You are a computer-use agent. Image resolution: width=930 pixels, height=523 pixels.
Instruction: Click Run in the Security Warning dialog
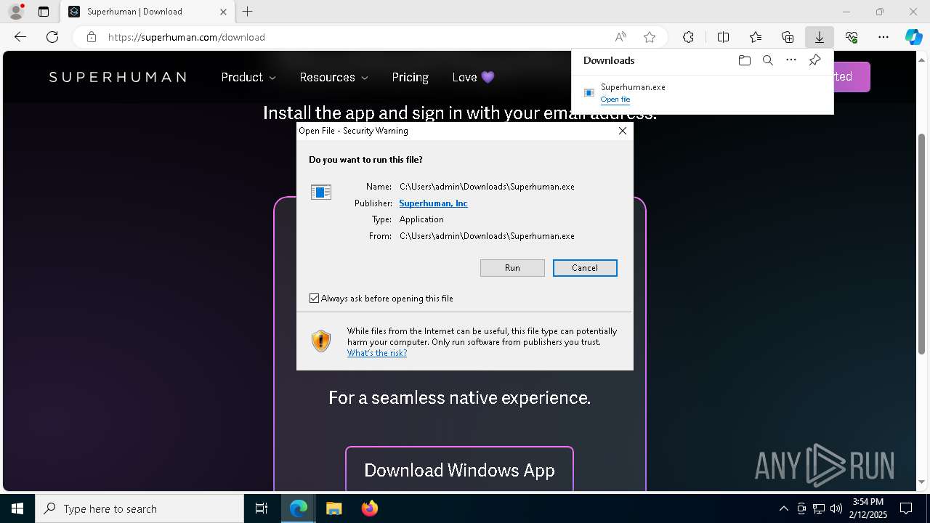[x=512, y=268]
